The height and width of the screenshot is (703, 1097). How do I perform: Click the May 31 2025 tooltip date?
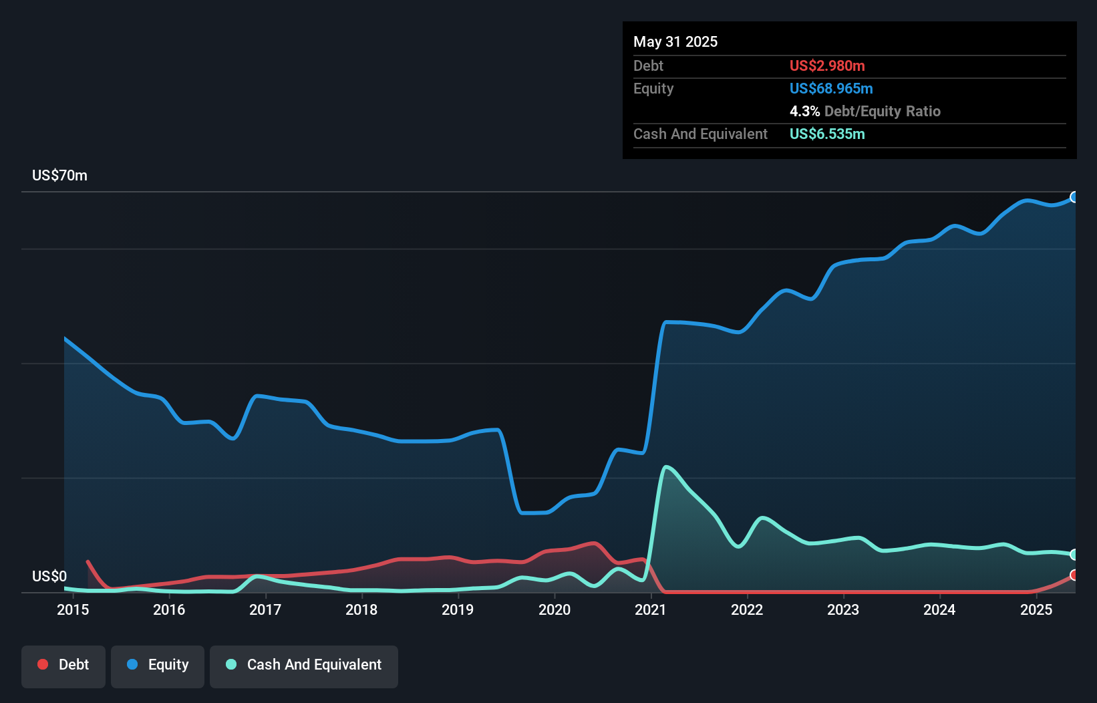click(675, 42)
